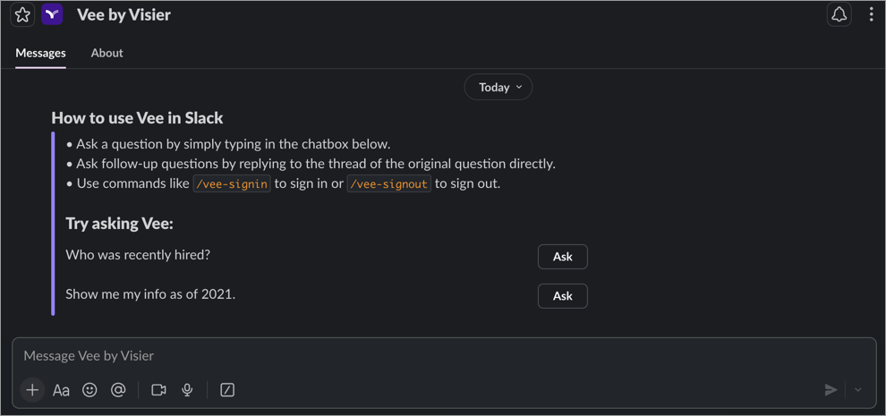
Task: Ask "Show me my info as of 2021"
Action: click(x=562, y=296)
